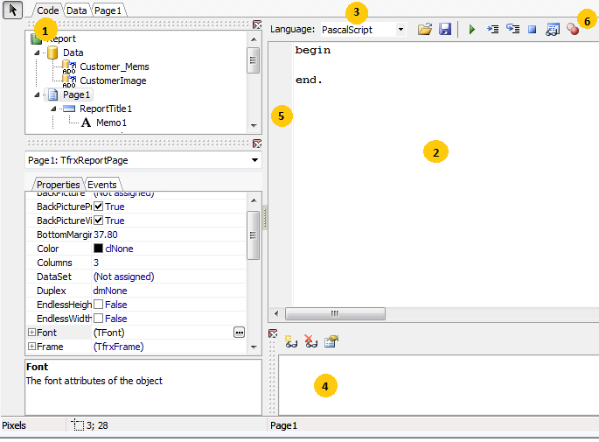Close the report tree panel
The height and width of the screenshot is (442, 599).
(257, 25)
